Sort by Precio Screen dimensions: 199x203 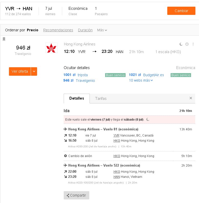click(x=32, y=30)
